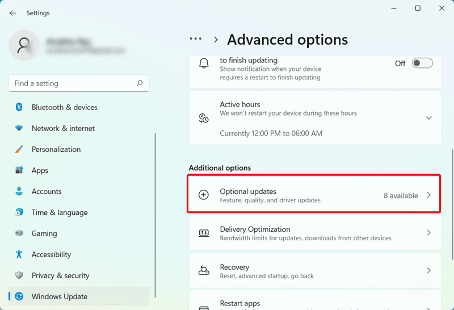Toggle the finish updating notification switch
Screen dimensions: 454x310
(x=422, y=63)
